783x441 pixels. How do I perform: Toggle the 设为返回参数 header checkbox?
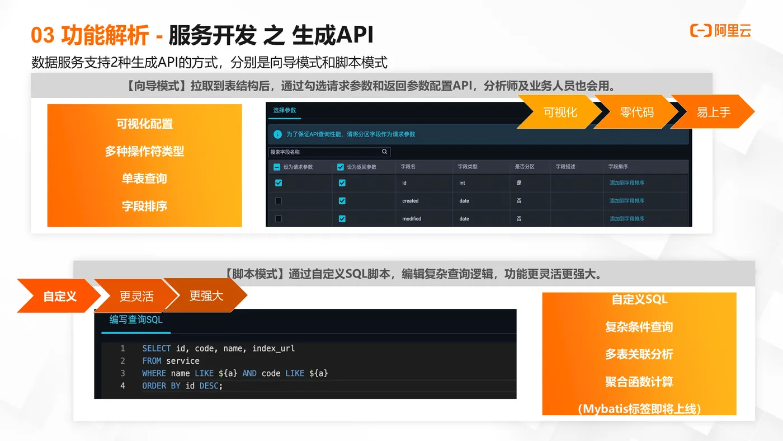coord(341,167)
